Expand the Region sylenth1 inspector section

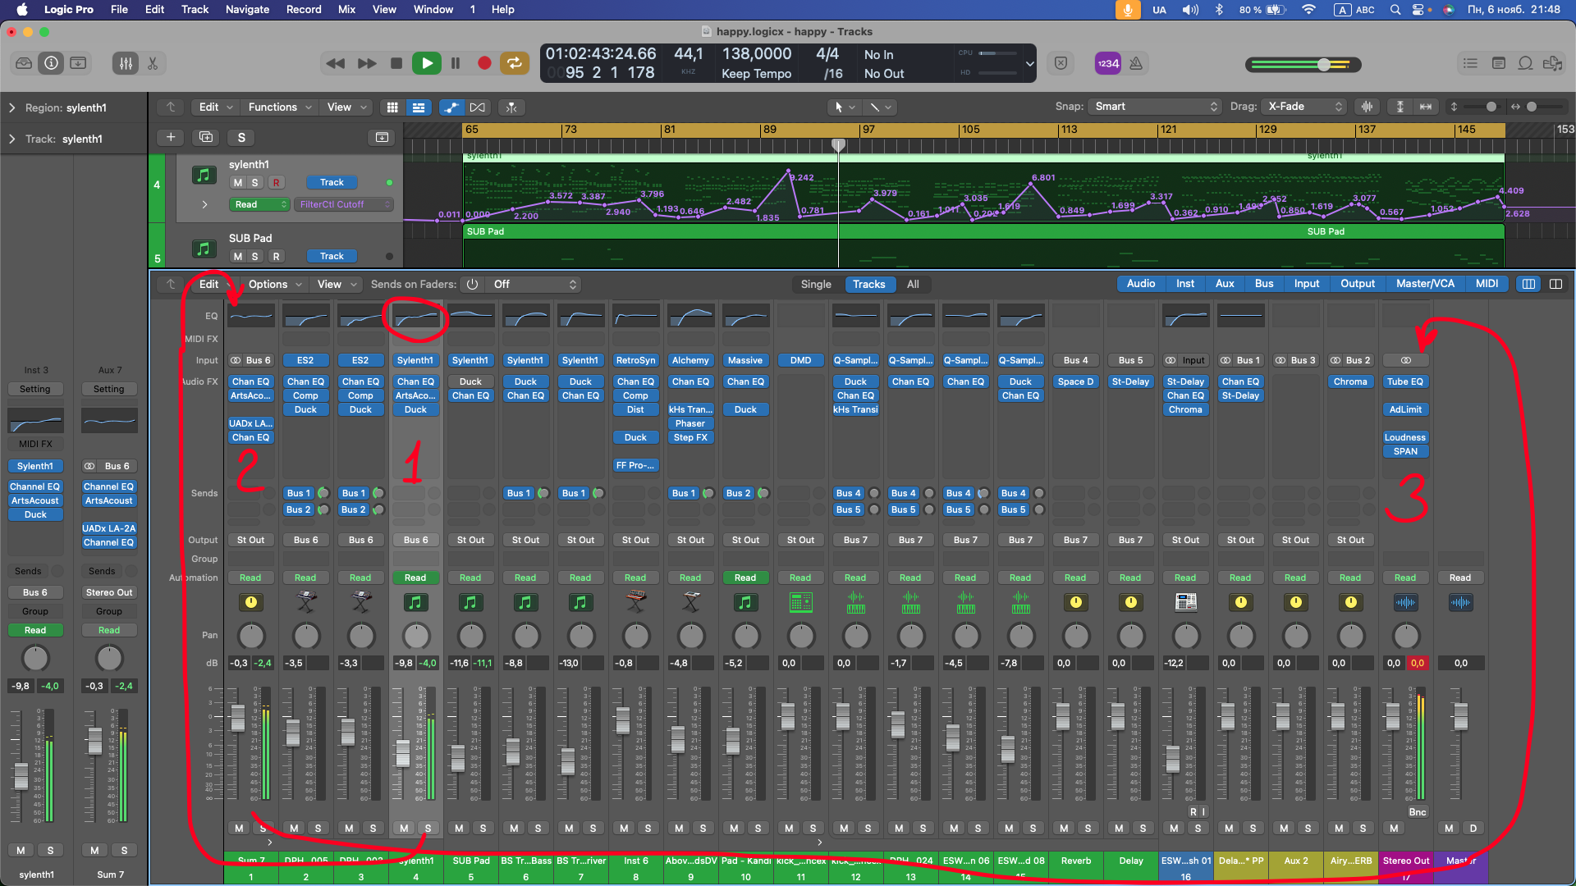click(x=12, y=107)
